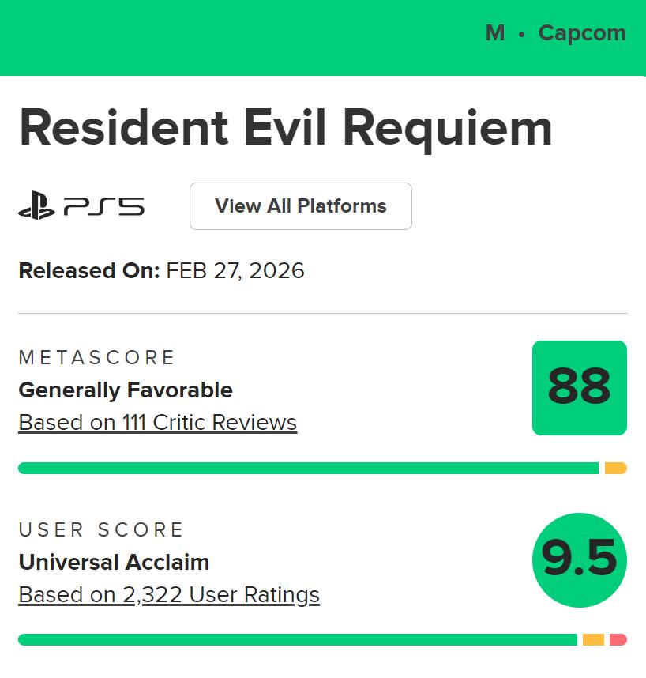Open Based on 111 Critic Reviews link
The height and width of the screenshot is (678, 646).
tap(157, 423)
